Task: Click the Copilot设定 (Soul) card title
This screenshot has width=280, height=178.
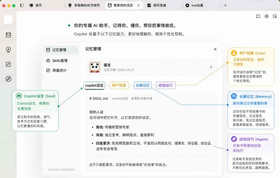Action: (x=40, y=96)
